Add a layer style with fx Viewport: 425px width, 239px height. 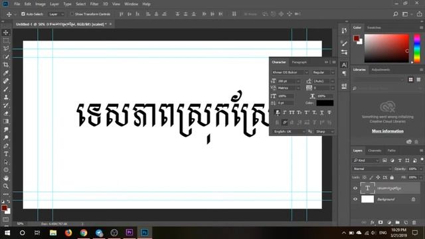pos(373,222)
